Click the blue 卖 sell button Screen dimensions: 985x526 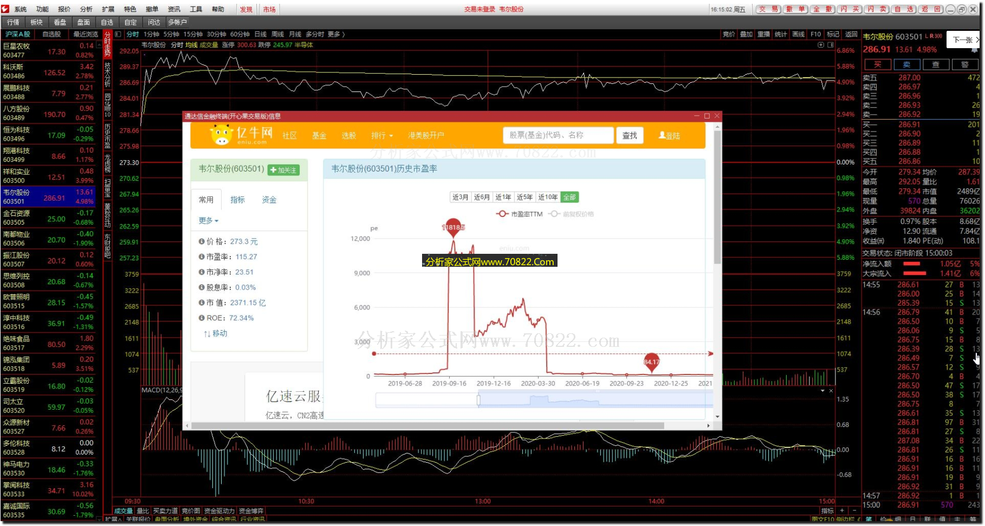tap(906, 64)
